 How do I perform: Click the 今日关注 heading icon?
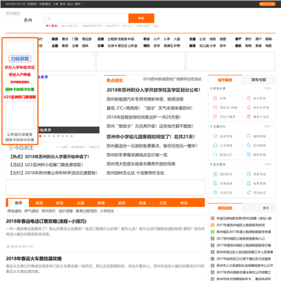tap(11, 148)
